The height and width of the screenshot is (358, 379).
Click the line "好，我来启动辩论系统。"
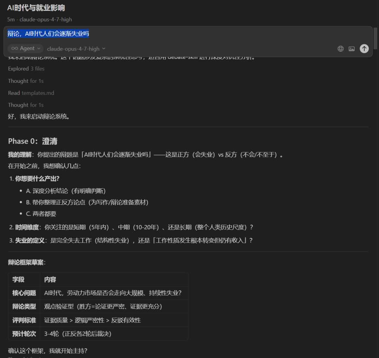pyautogui.click(x=40, y=117)
